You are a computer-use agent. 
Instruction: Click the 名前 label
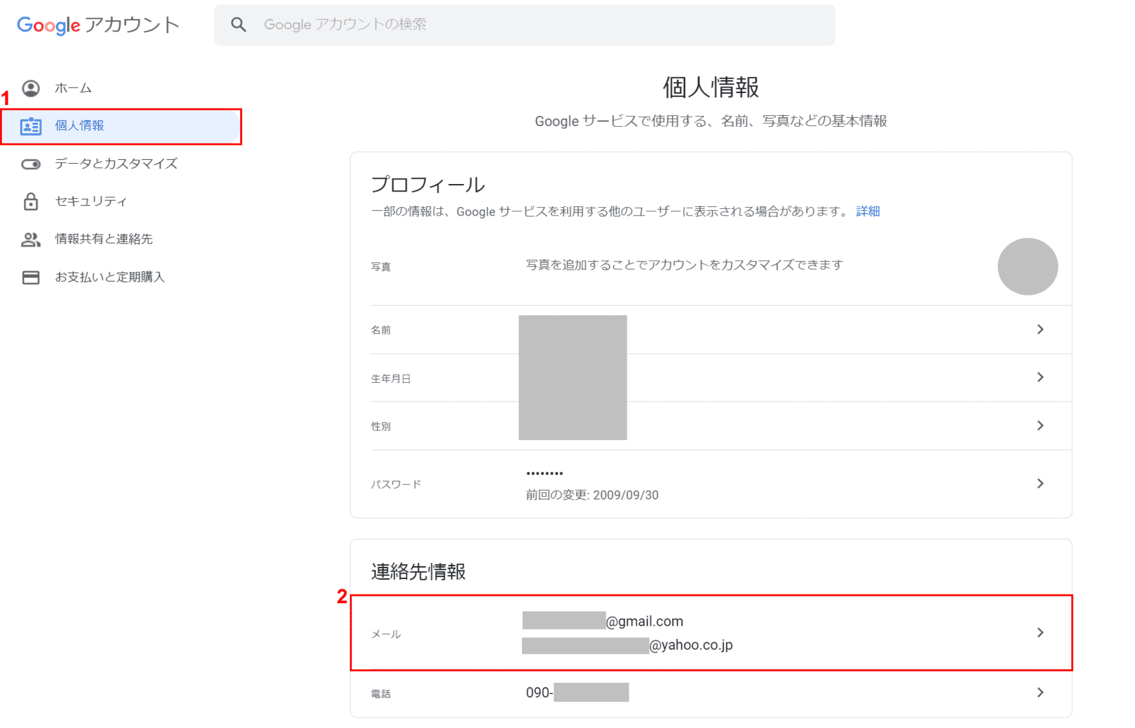pos(381,330)
